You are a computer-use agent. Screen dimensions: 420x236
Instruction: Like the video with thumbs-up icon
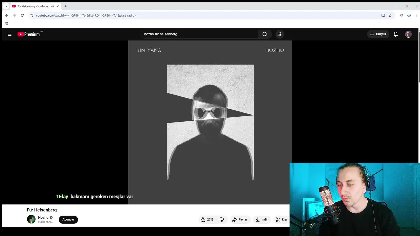(x=207, y=220)
